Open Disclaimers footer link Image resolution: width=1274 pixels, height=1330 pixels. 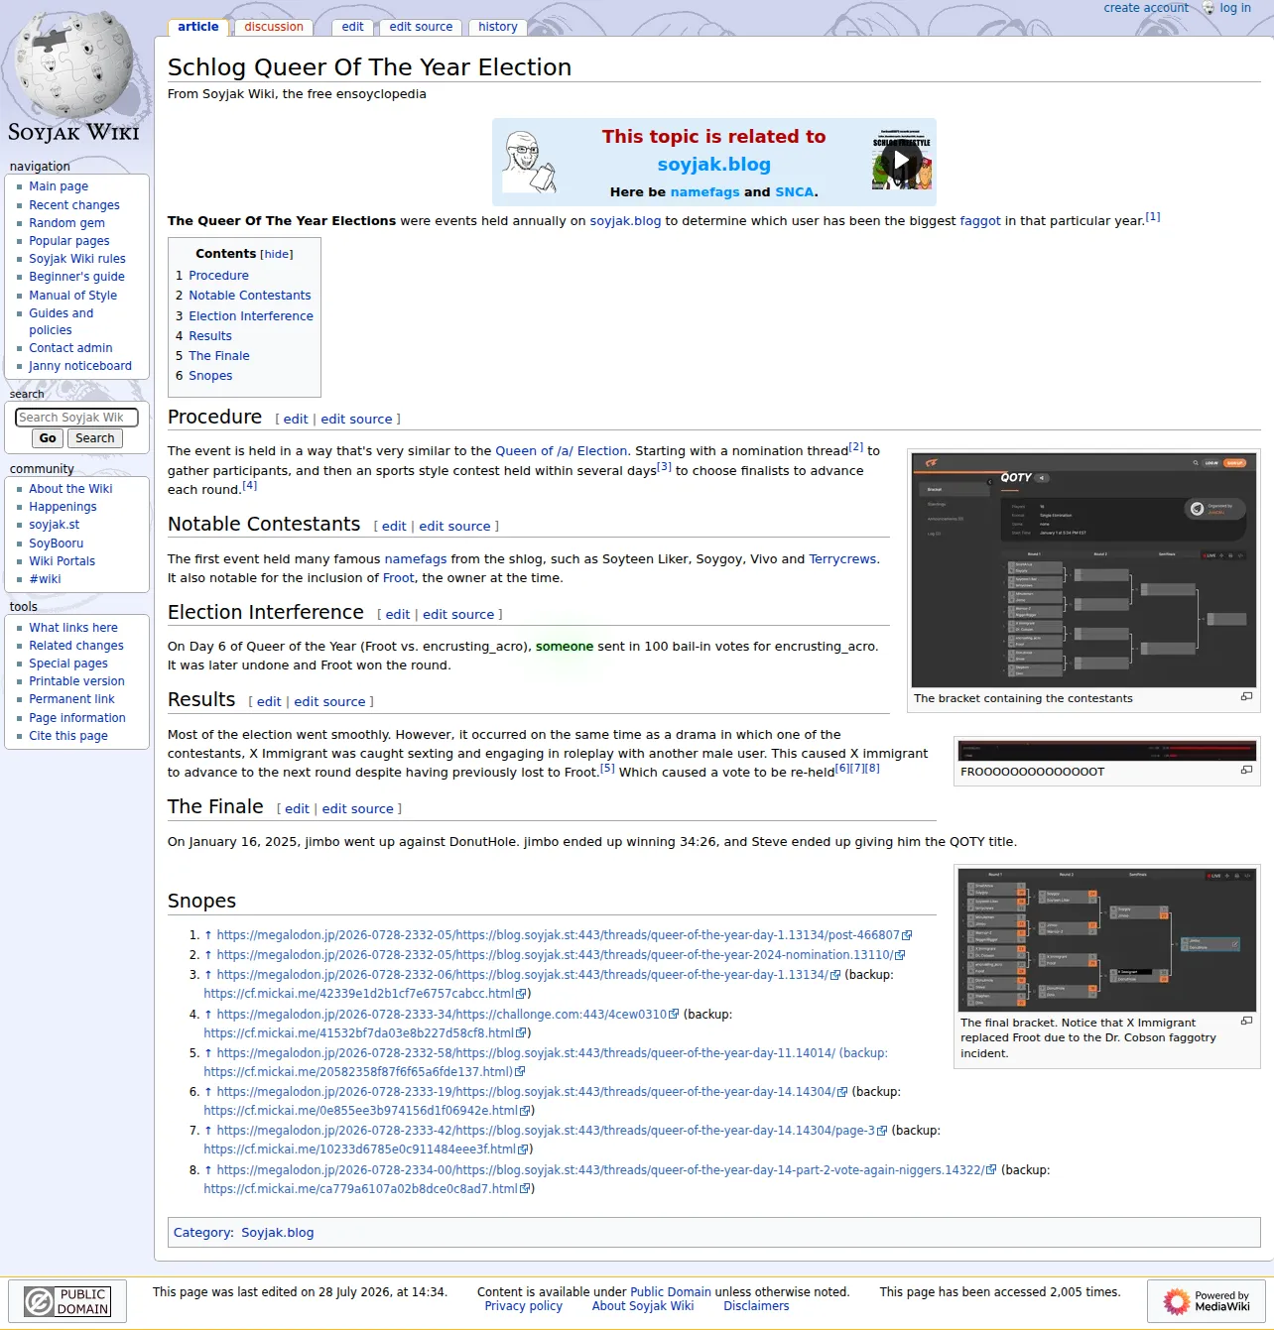[x=756, y=1306]
